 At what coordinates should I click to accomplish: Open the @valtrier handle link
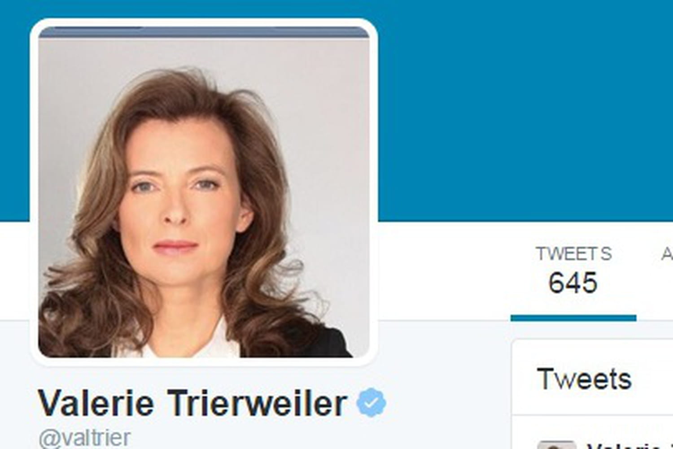pos(85,438)
